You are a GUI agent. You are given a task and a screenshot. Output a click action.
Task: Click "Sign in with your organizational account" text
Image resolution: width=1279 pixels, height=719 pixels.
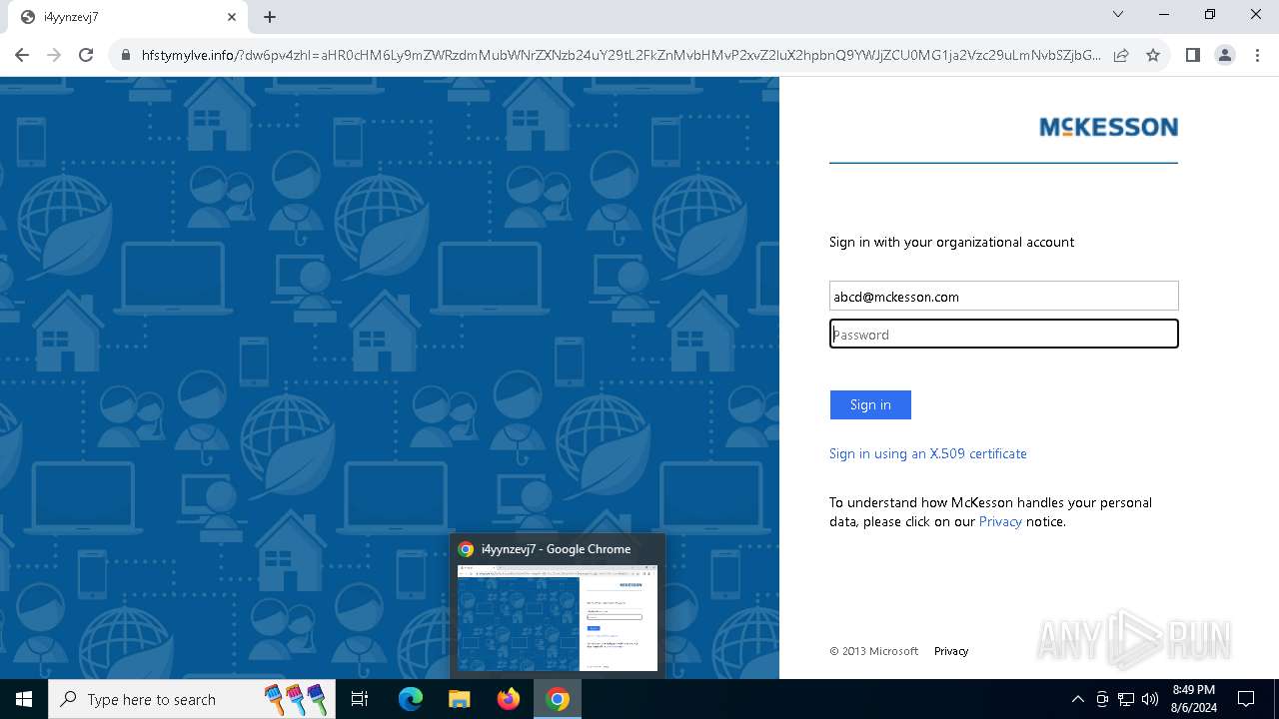tap(951, 242)
